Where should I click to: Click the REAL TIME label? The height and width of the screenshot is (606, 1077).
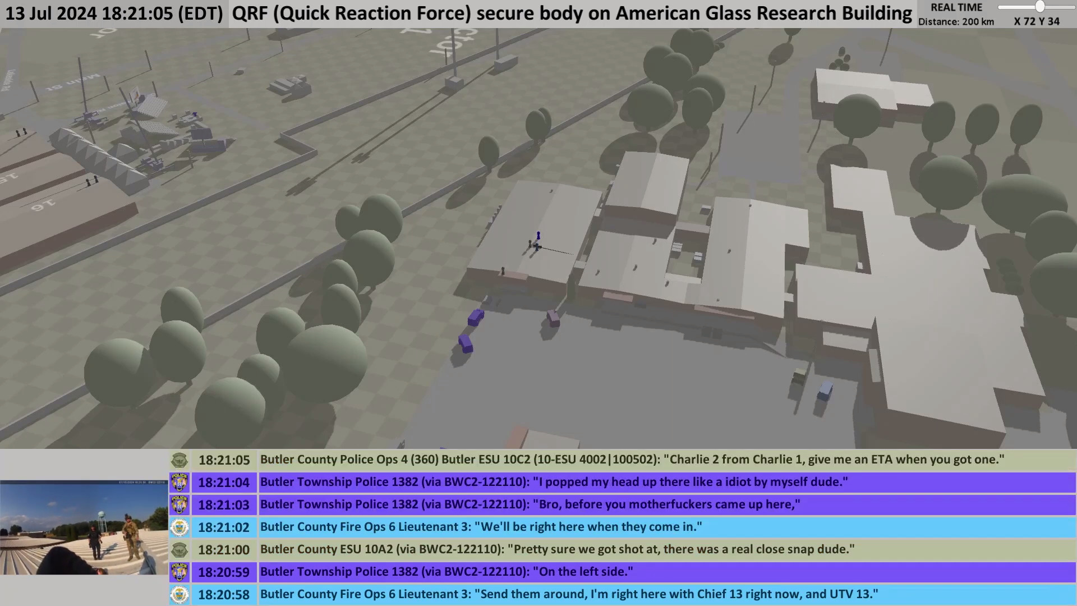coord(956,8)
